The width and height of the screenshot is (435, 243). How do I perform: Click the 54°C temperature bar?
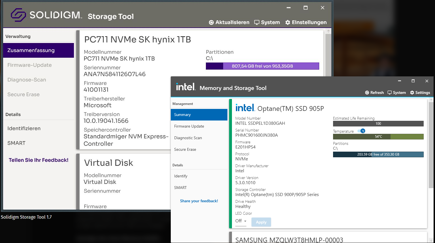click(x=378, y=137)
